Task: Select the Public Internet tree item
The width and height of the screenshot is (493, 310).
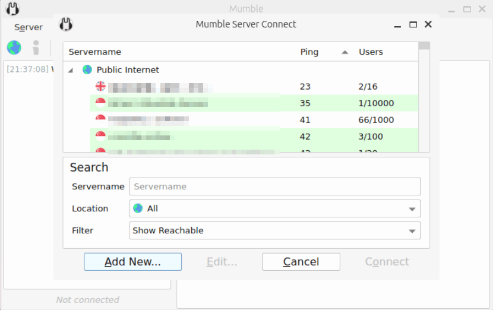Action: (x=128, y=70)
